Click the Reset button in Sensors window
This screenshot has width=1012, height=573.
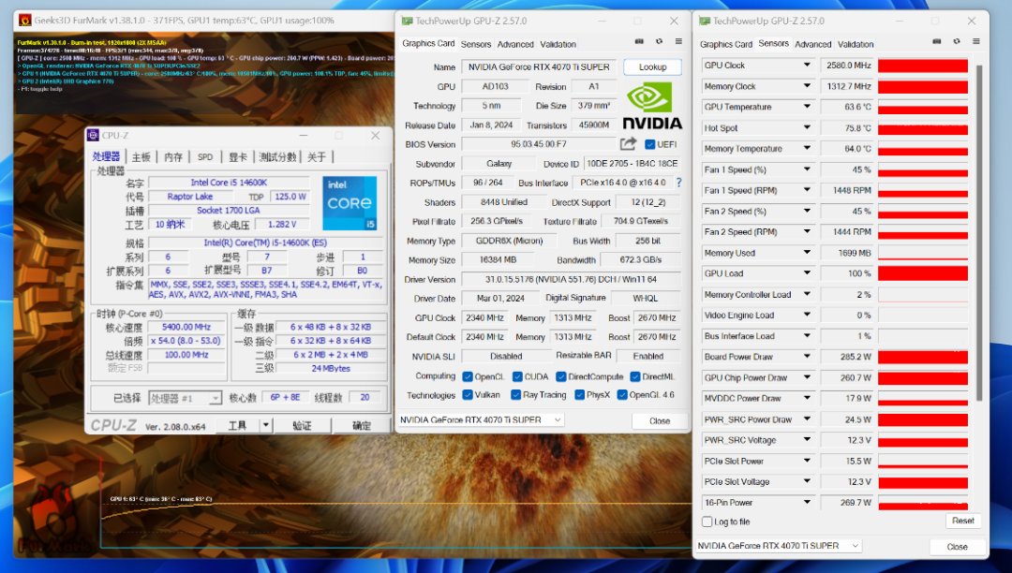962,521
